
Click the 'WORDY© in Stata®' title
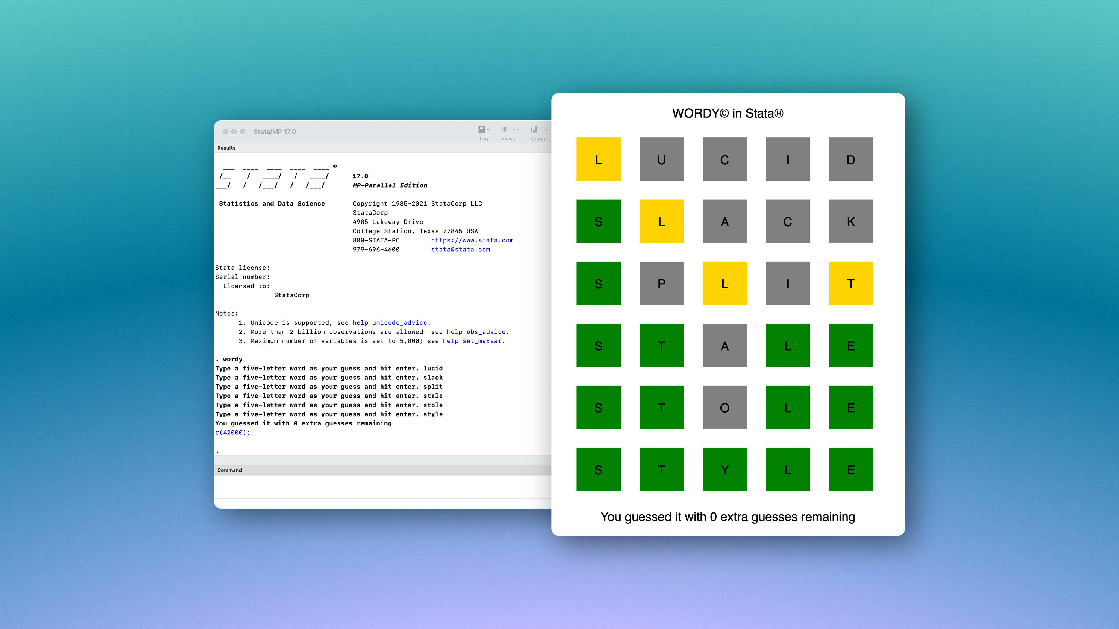coord(728,113)
